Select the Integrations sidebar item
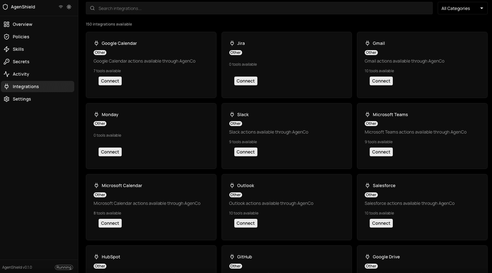Image resolution: width=492 pixels, height=273 pixels. tap(37, 87)
